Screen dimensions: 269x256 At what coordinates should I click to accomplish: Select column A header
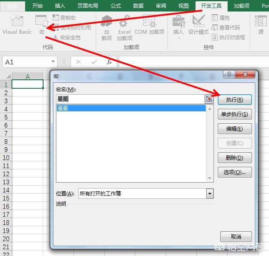27,76
